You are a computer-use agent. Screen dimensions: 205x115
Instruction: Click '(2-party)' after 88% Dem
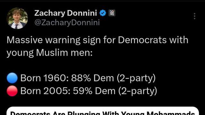136,78
